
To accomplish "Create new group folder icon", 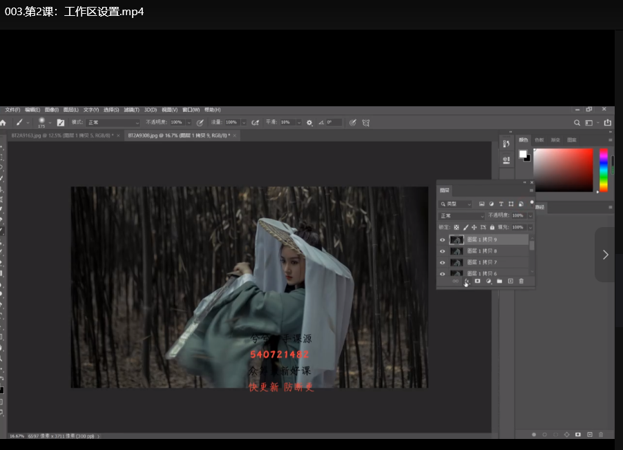I will (499, 281).
